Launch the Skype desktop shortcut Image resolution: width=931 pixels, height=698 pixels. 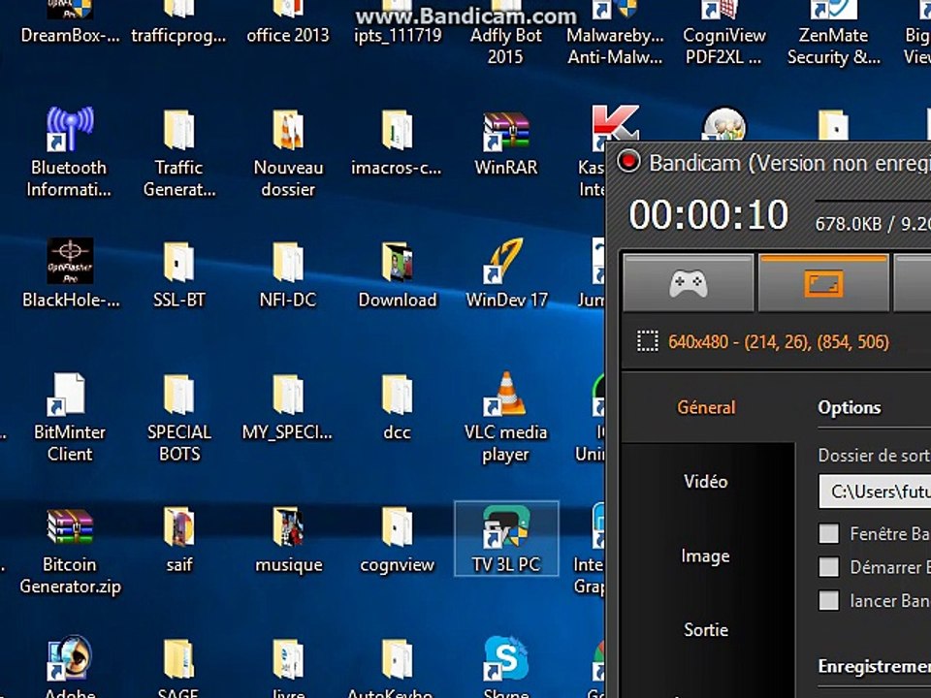(506, 667)
